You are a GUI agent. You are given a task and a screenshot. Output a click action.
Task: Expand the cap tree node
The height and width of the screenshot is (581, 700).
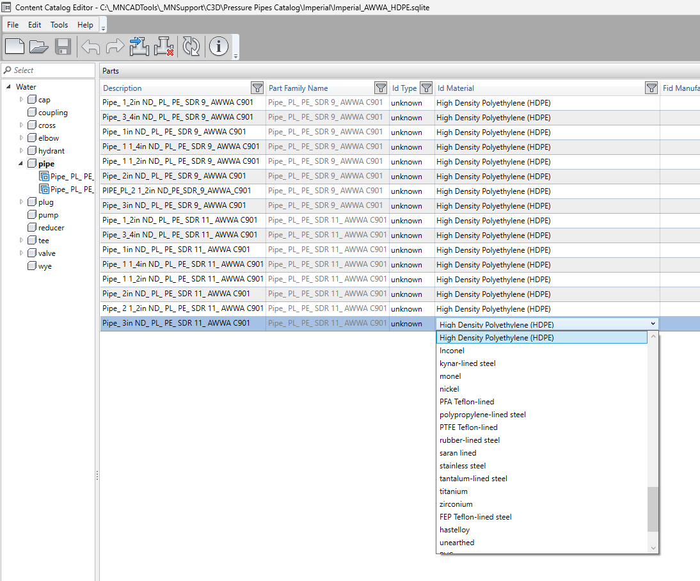[21, 99]
